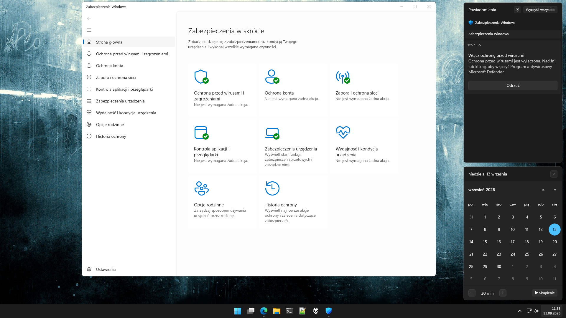The height and width of the screenshot is (318, 566).
Task: Open Zabezpieczenia urządzenia tile icon
Action: click(x=272, y=133)
